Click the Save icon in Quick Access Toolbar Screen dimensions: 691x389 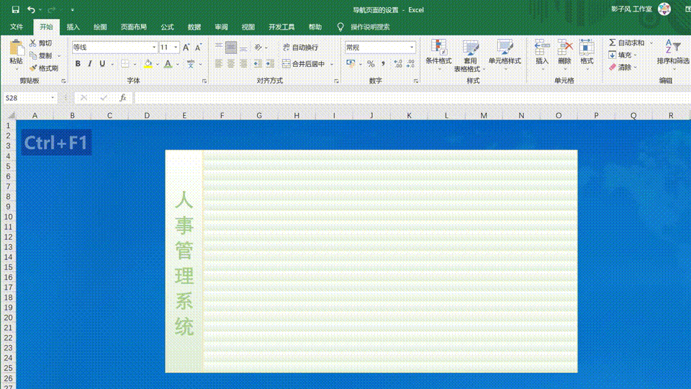point(15,10)
